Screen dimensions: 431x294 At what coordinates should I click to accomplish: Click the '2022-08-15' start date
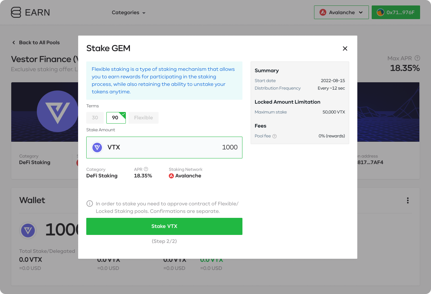333,81
